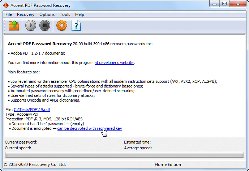Click the 'Average speed:' label

(138, 148)
